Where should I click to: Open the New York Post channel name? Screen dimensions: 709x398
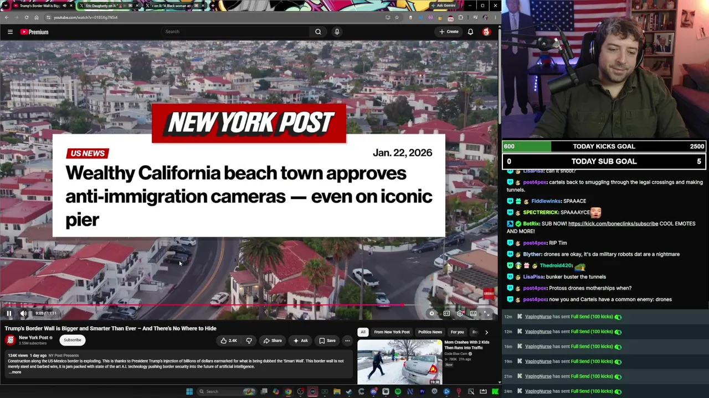coord(33,337)
